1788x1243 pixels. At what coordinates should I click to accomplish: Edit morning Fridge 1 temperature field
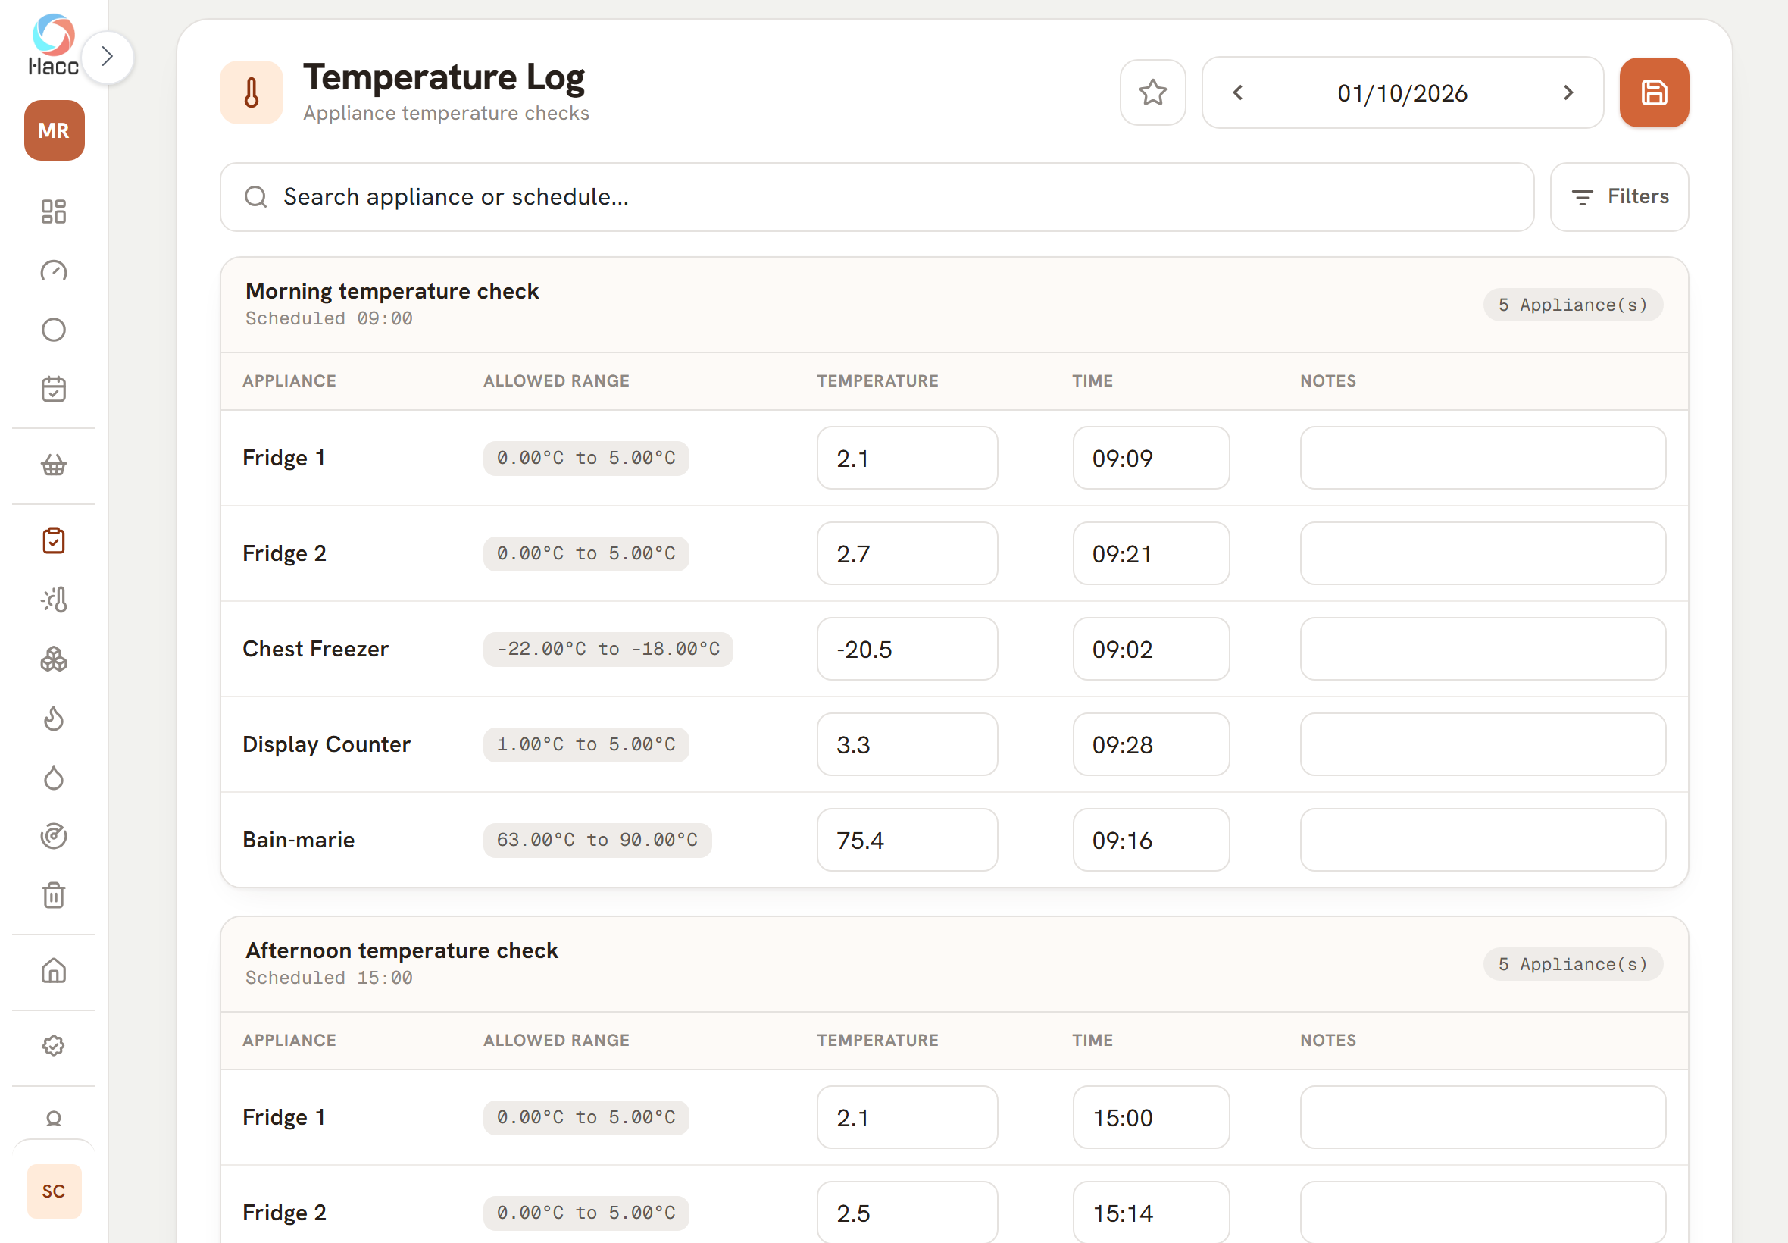(907, 458)
